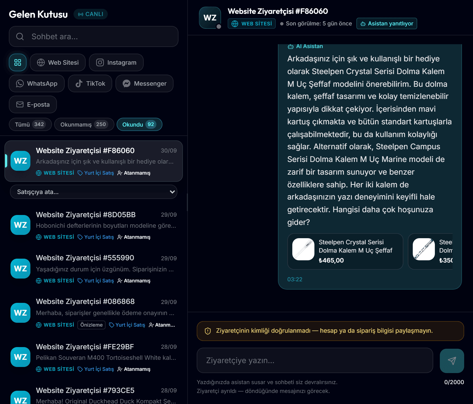The height and width of the screenshot is (404, 473).
Task: Show Tümü conversations tab
Action: [x=30, y=124]
